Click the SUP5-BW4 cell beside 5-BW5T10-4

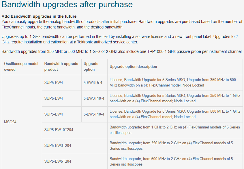[x=62, y=114]
